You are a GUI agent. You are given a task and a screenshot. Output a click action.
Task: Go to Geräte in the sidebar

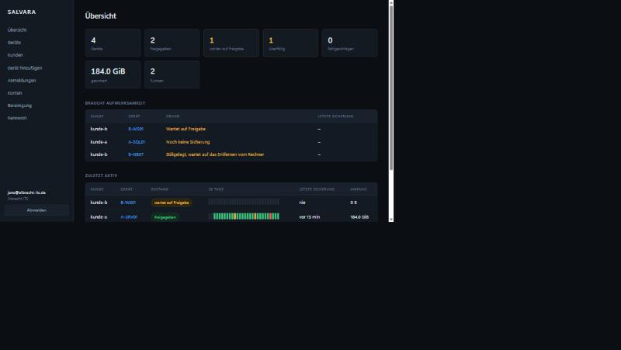point(14,43)
